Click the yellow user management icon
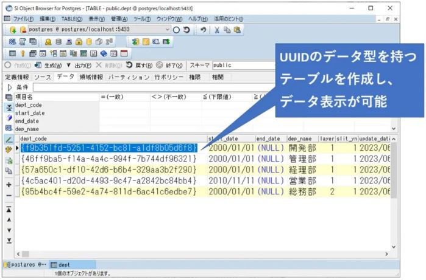 [x=48, y=42]
